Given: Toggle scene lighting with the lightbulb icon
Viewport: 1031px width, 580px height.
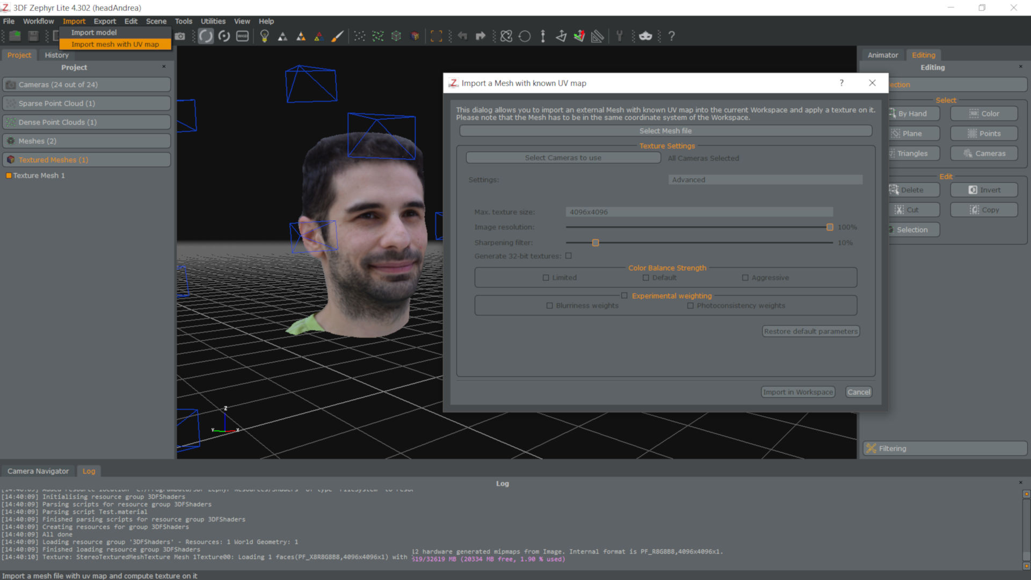Looking at the screenshot, I should click(264, 36).
